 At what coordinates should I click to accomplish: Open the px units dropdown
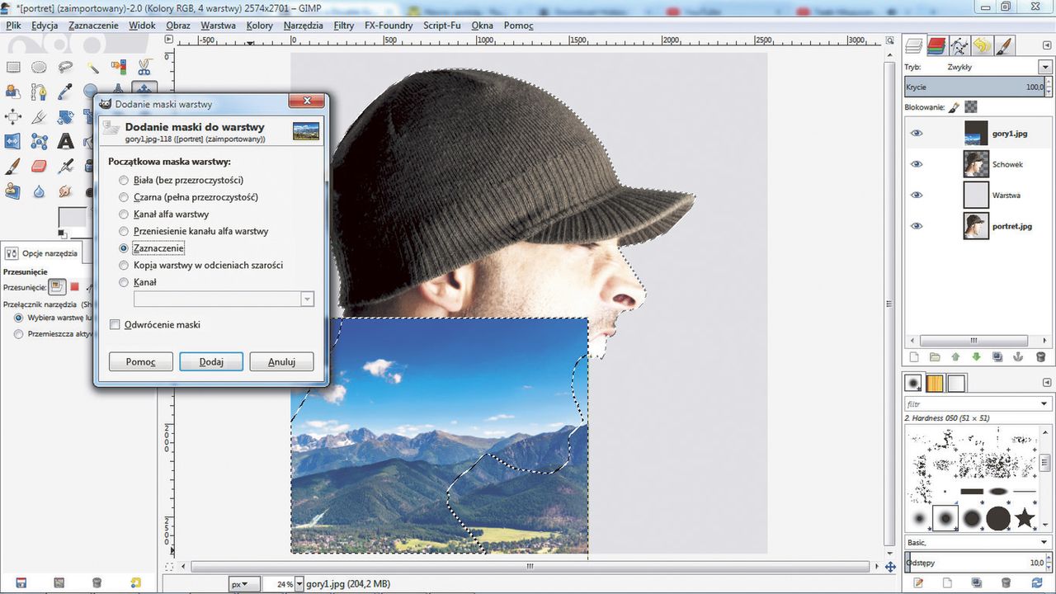coord(244,584)
